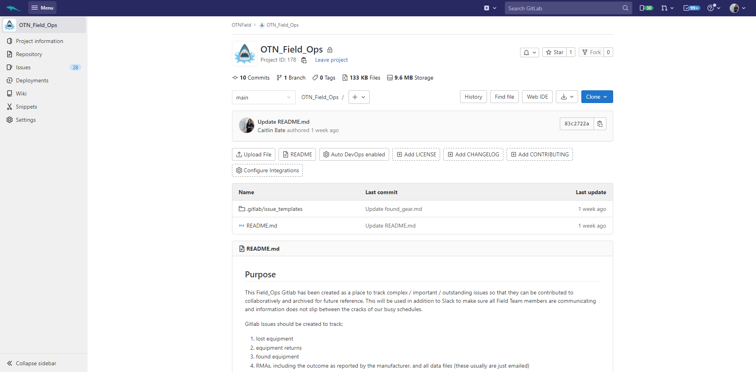756x372 pixels.
Task: Open Snippets in the sidebar
Action: [26, 107]
